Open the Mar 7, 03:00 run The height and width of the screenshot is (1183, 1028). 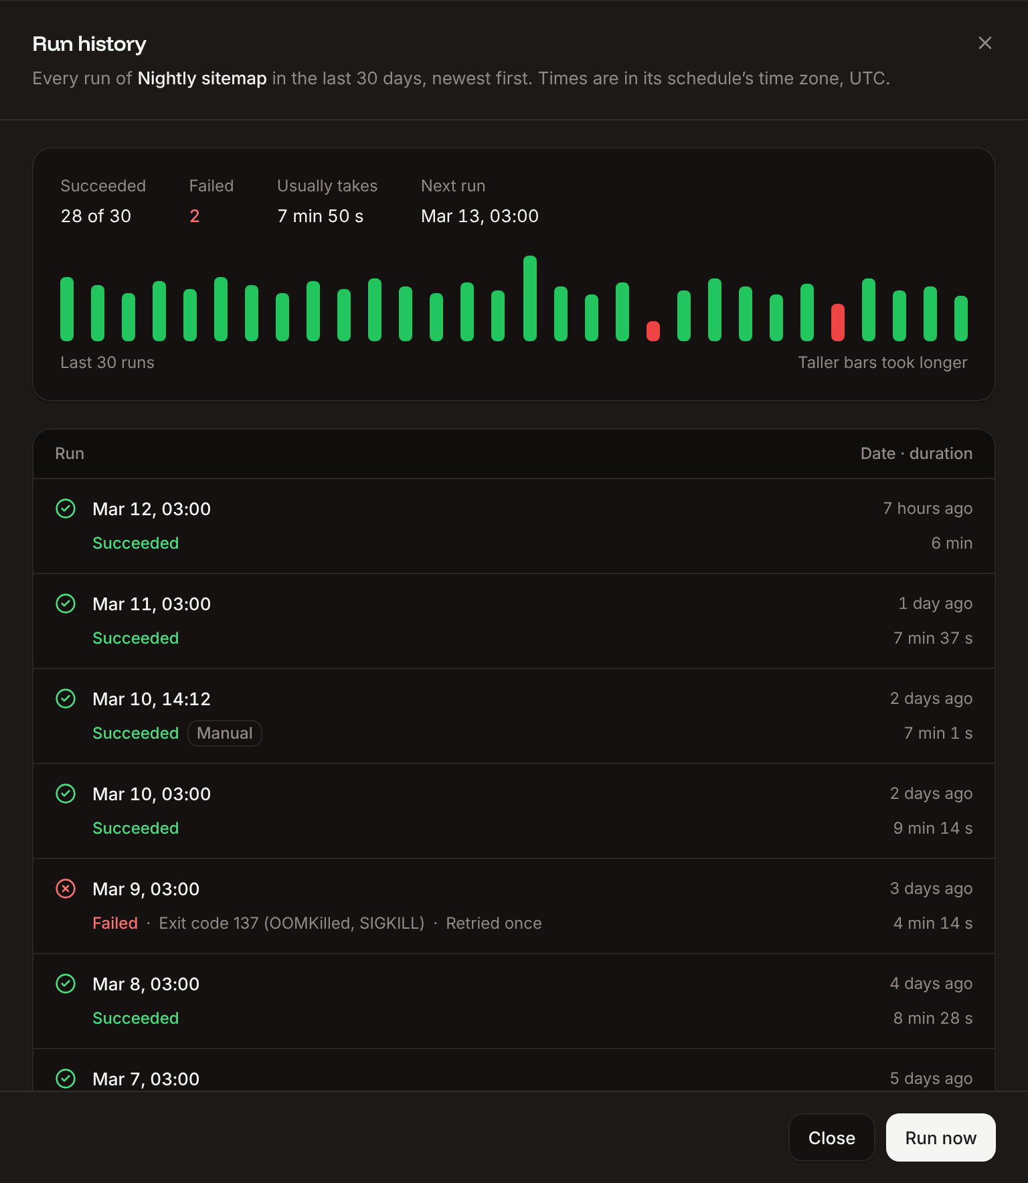(514, 1071)
